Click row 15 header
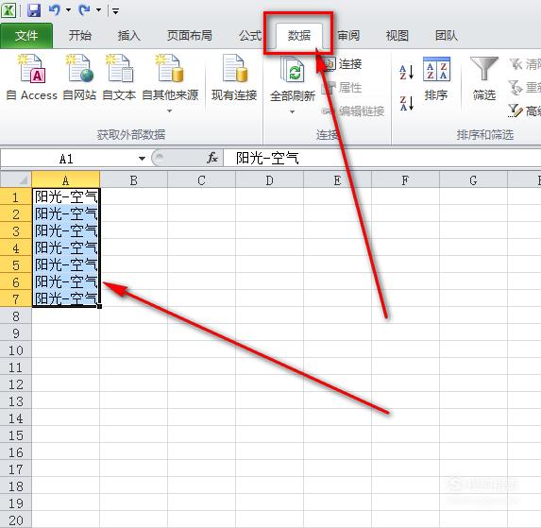The width and height of the screenshot is (541, 528). [16, 434]
